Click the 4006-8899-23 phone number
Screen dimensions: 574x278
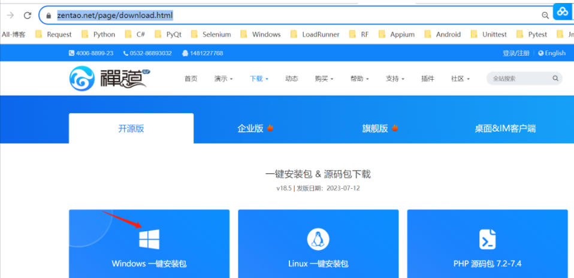95,53
